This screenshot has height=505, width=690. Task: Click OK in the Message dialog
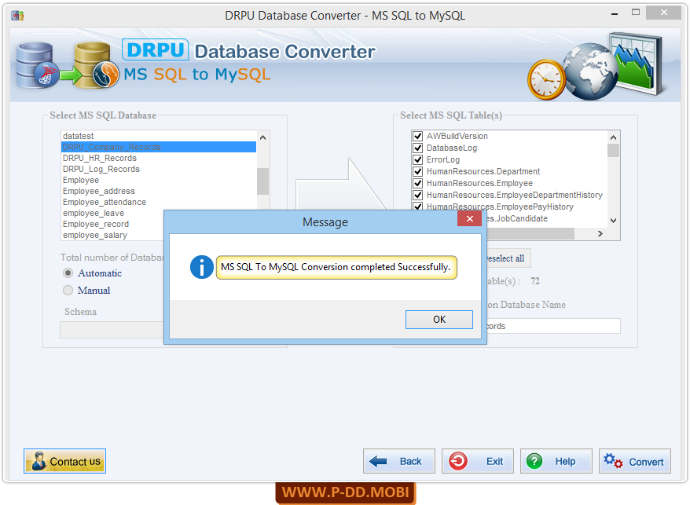439,320
